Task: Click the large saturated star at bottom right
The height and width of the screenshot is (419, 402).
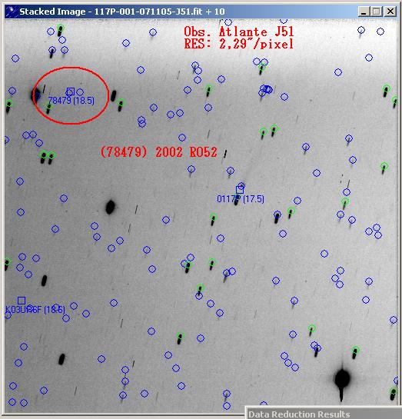Action: pyautogui.click(x=342, y=379)
